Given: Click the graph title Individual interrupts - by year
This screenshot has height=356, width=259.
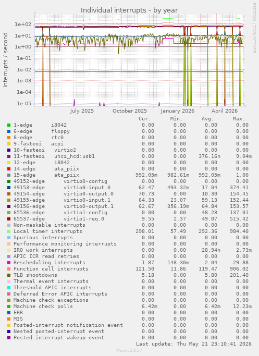Looking at the screenshot, I should pos(129,10).
